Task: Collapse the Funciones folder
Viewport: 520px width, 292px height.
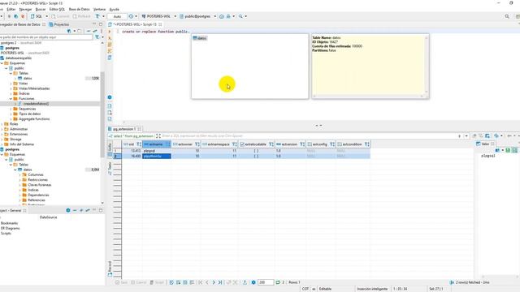Action: coord(11,99)
